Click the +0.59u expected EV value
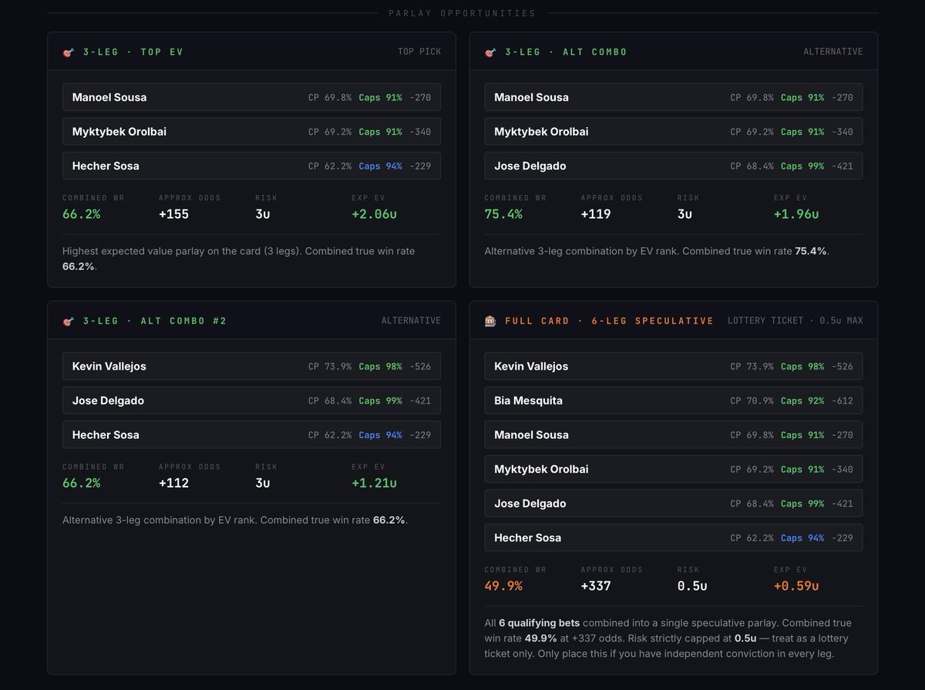The height and width of the screenshot is (690, 925). [x=796, y=586]
